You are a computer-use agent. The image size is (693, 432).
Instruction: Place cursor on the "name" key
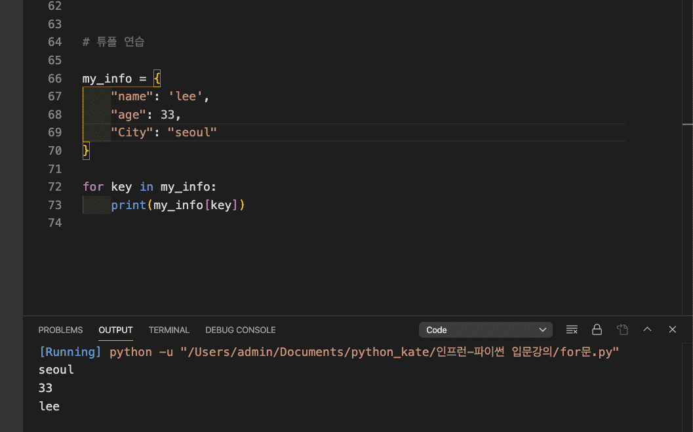click(x=129, y=96)
